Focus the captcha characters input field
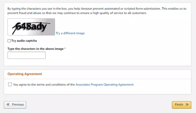 27,55
